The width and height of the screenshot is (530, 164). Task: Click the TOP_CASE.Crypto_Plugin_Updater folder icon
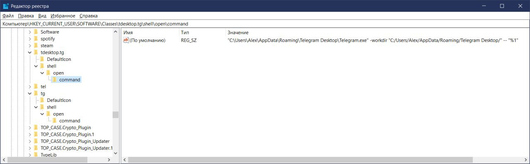coord(36,141)
